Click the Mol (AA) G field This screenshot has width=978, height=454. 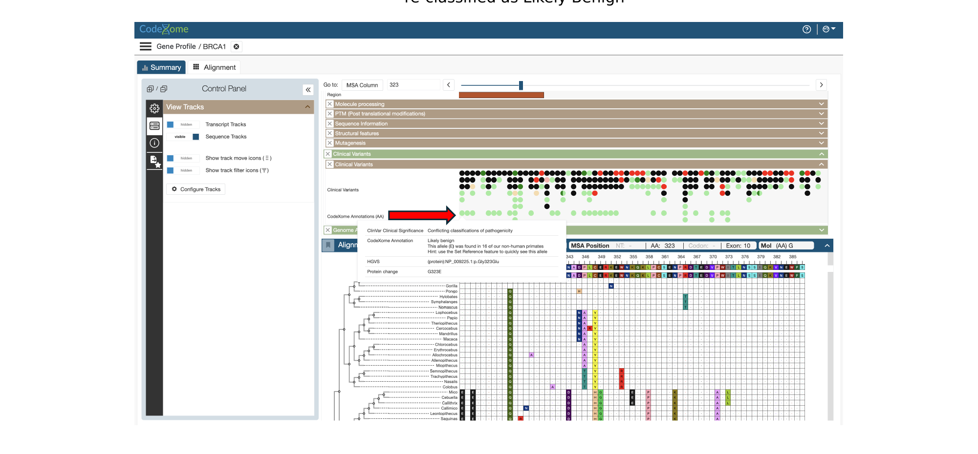tap(786, 246)
